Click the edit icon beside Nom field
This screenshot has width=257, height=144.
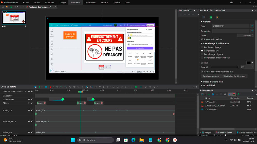(252, 26)
